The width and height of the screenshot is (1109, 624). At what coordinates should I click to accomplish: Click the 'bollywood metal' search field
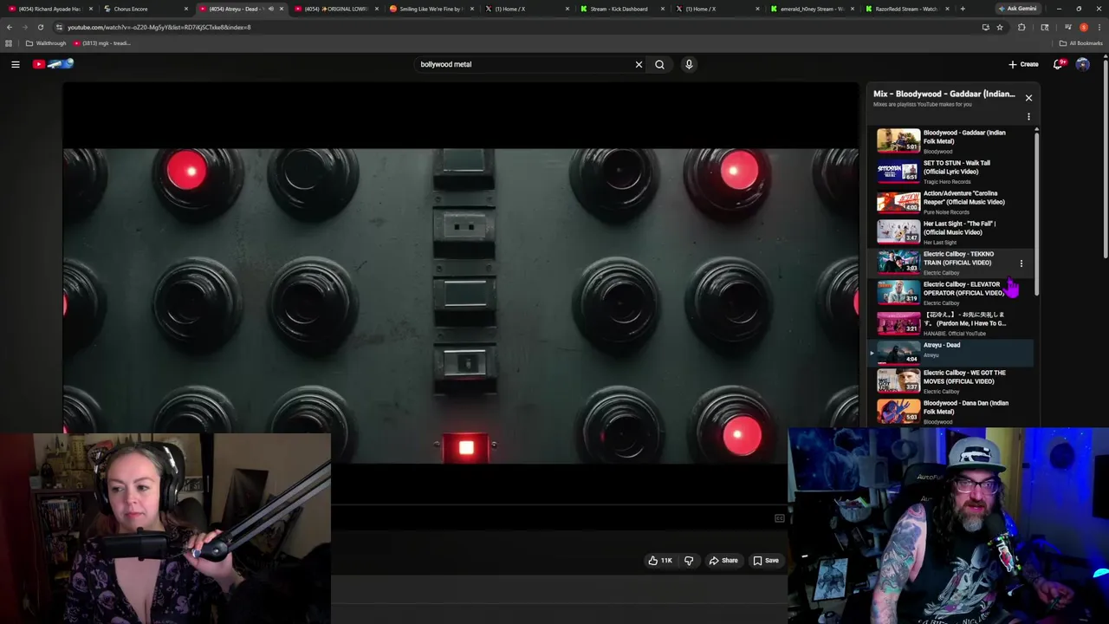(524, 64)
